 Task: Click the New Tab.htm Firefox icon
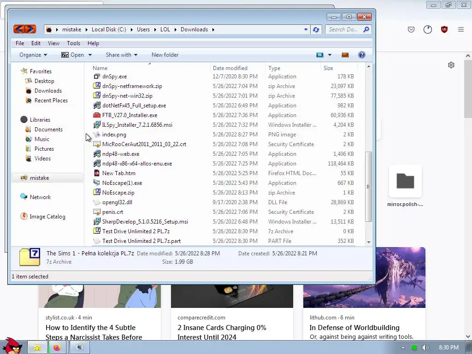[97, 173]
